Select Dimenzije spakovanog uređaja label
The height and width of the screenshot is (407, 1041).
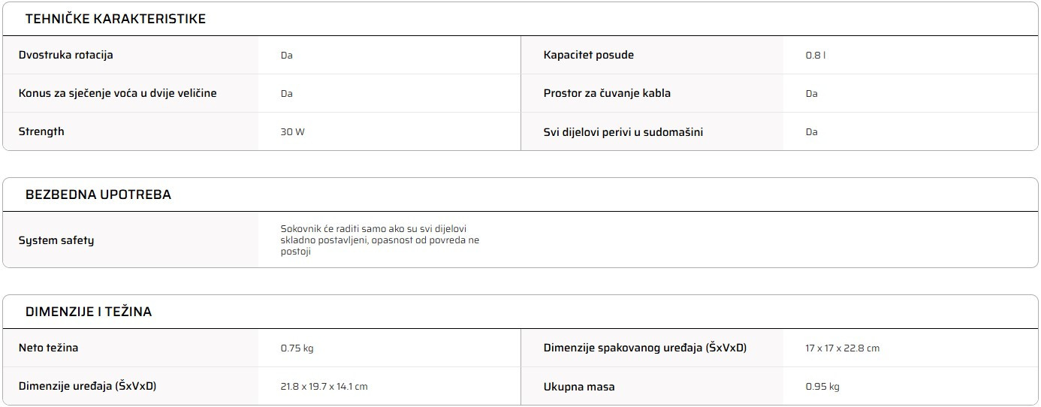coord(645,348)
